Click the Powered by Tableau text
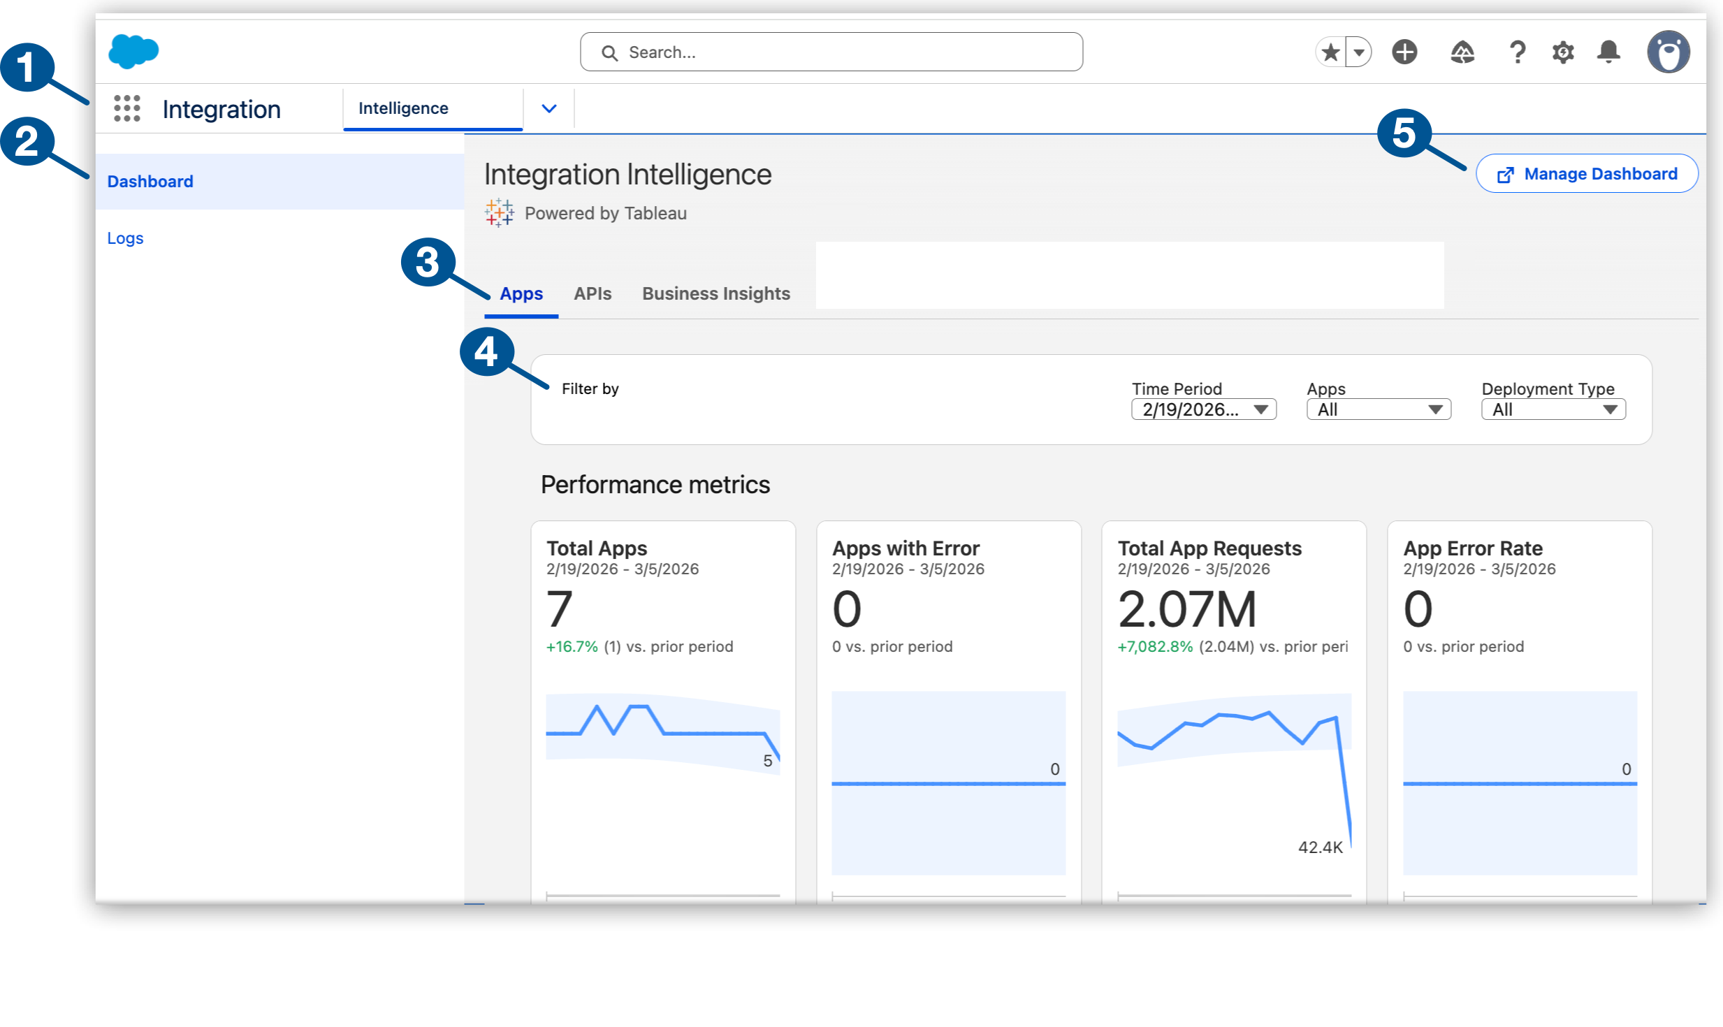The image size is (1723, 1027). 605,214
